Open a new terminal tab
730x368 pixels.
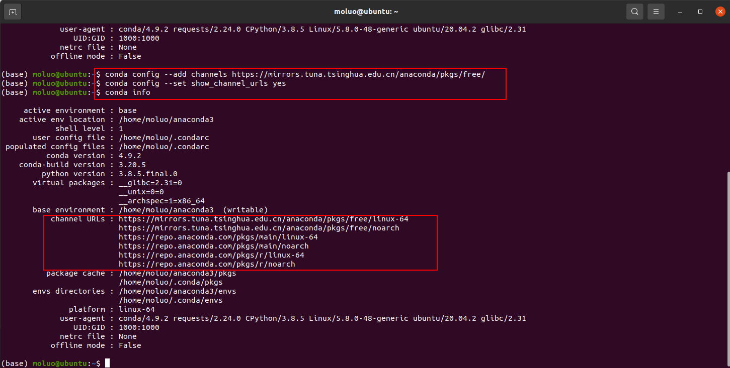(x=13, y=12)
